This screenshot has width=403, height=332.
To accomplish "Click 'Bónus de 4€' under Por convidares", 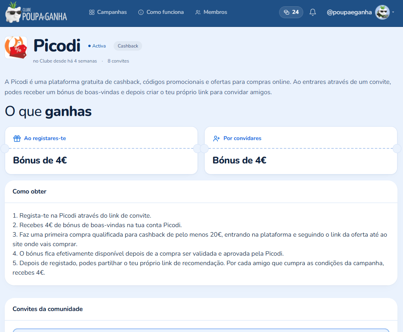I will coord(239,160).
